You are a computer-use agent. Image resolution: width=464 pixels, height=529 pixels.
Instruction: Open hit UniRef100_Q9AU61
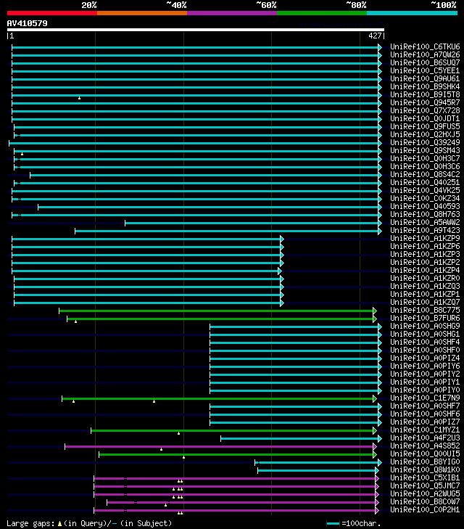[x=425, y=78]
